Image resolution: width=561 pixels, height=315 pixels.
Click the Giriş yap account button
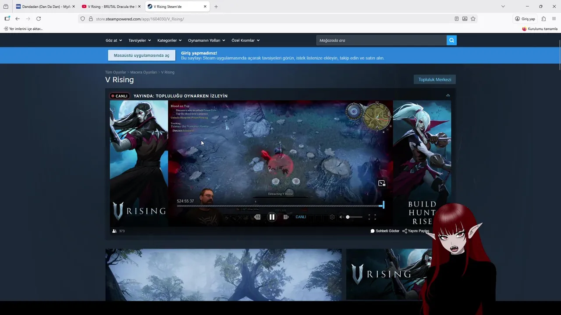click(x=525, y=19)
